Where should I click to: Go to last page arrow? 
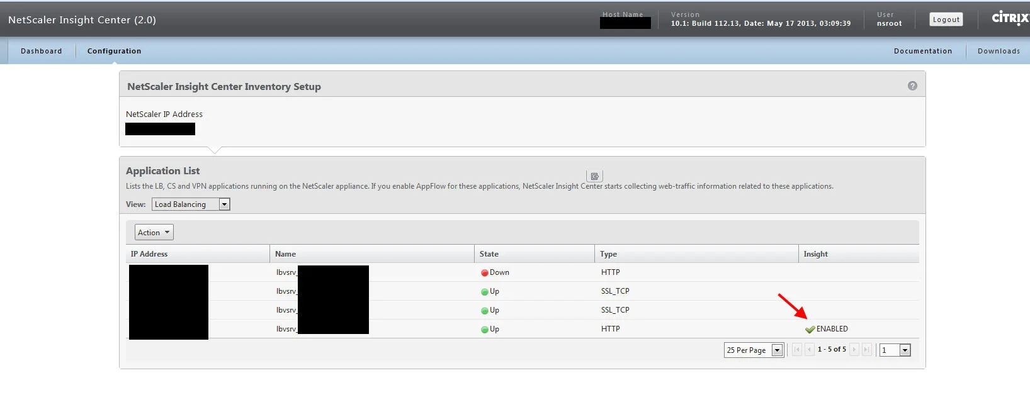coord(867,350)
